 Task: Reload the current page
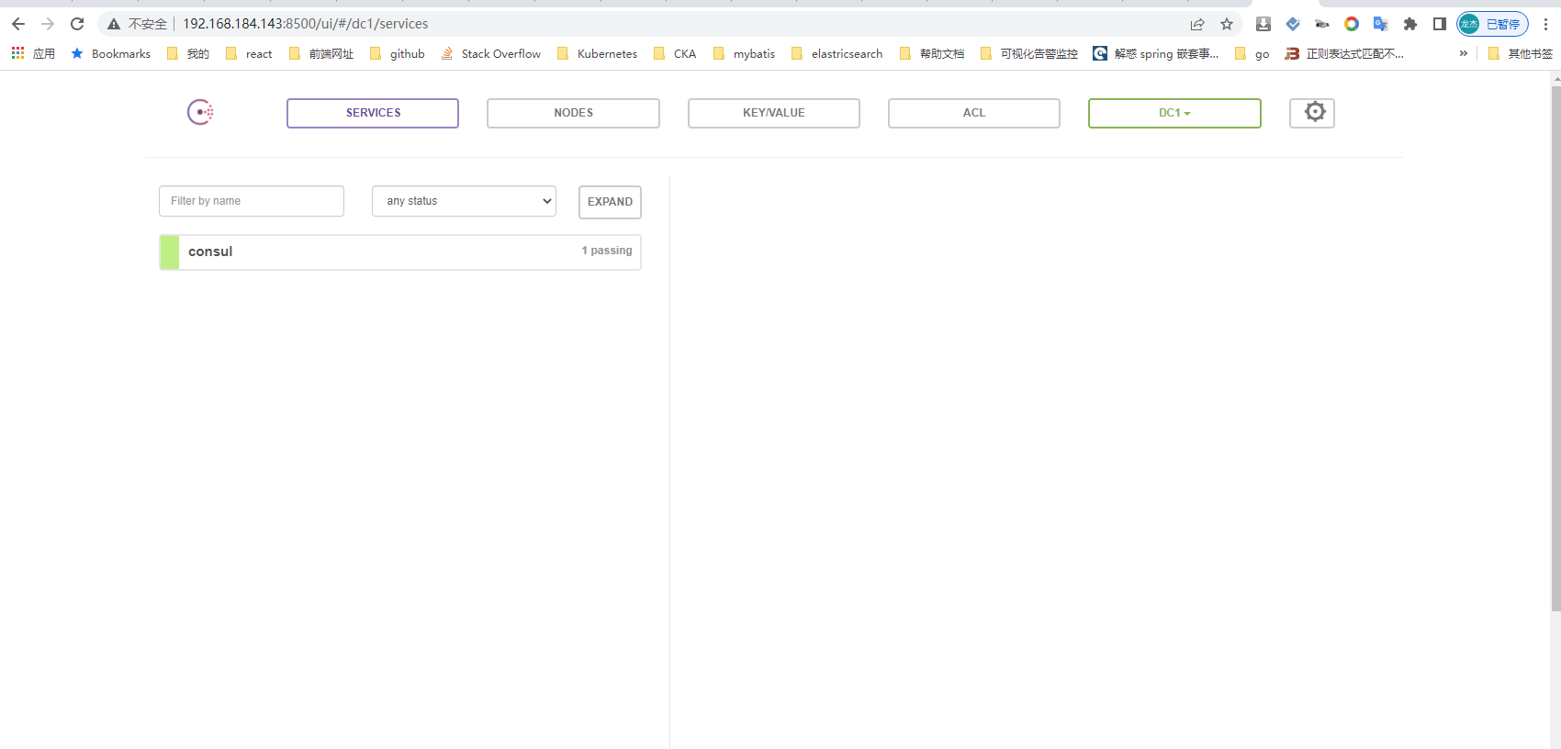point(77,24)
